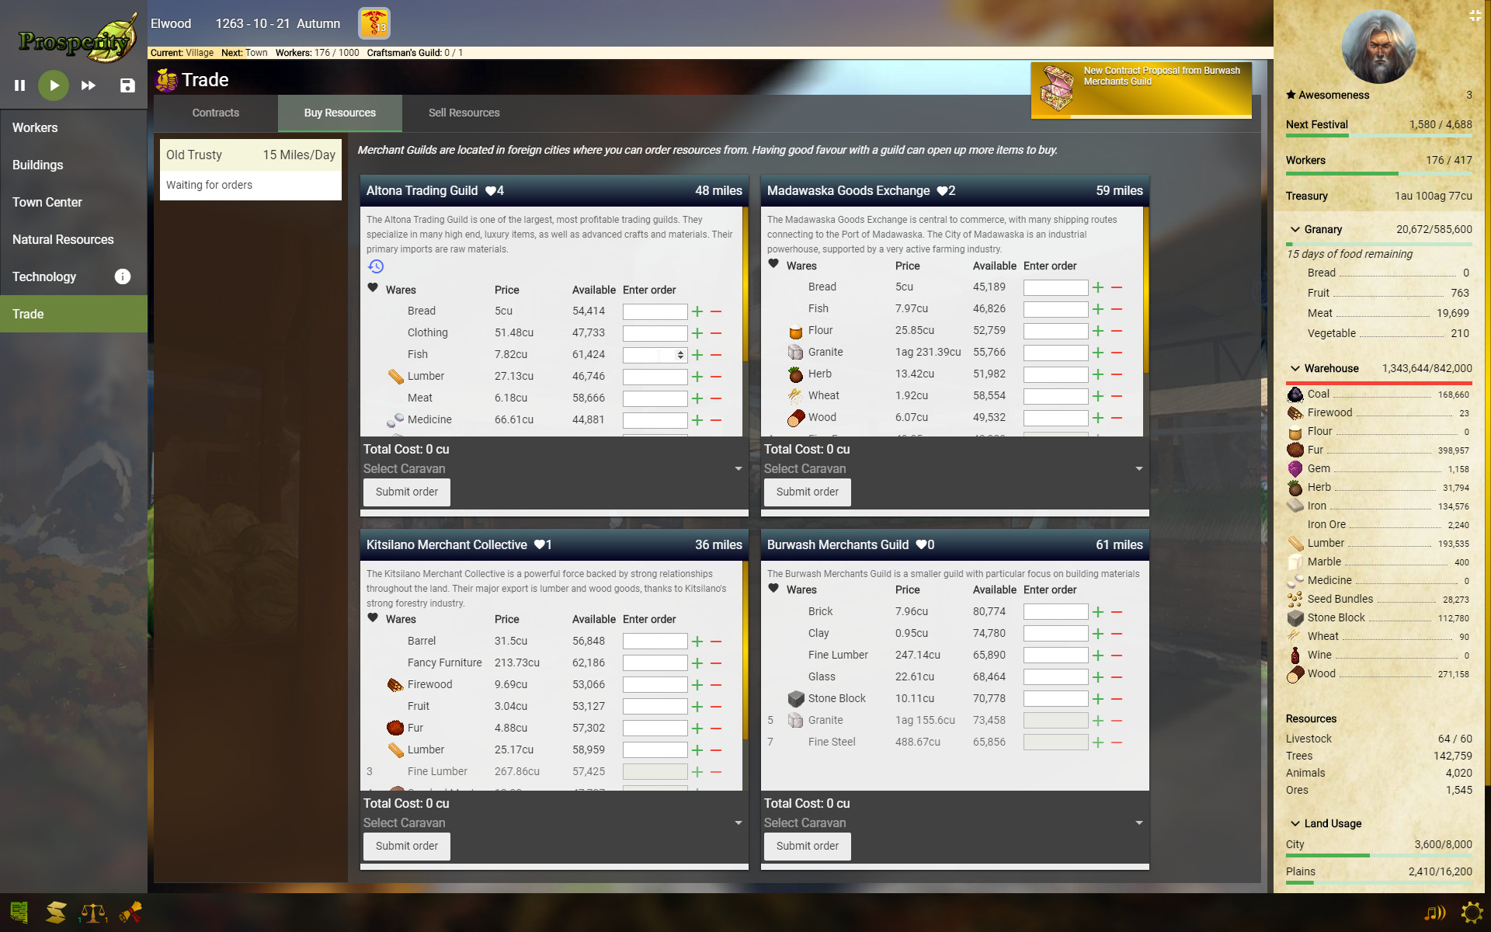Submit order to Madawaska Goods Exchange
The width and height of the screenshot is (1491, 932).
[x=807, y=492]
